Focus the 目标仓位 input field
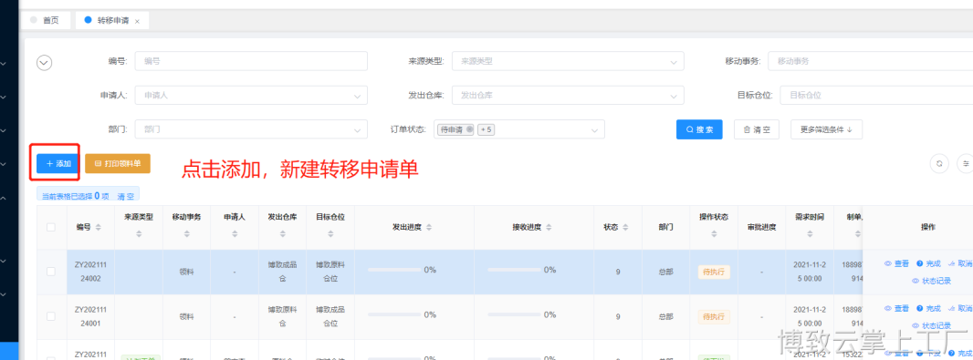973x360 pixels. tap(876, 96)
